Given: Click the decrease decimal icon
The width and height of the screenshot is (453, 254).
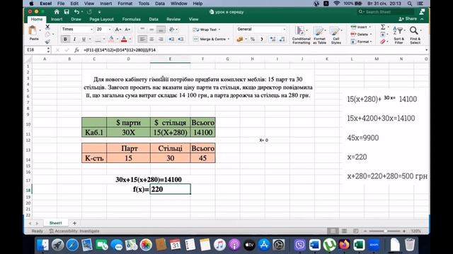Looking at the screenshot, I should point(282,40).
